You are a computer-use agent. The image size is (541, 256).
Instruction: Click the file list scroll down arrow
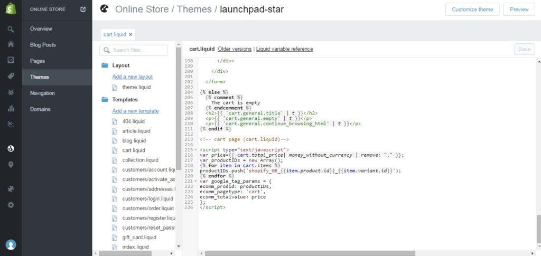(179, 246)
